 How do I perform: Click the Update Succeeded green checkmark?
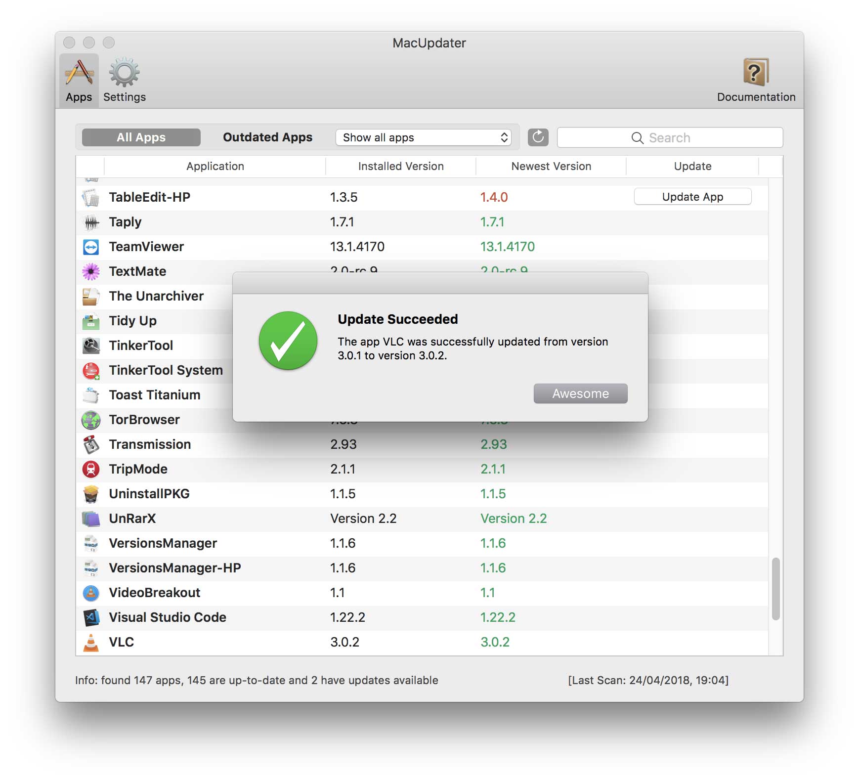point(288,341)
